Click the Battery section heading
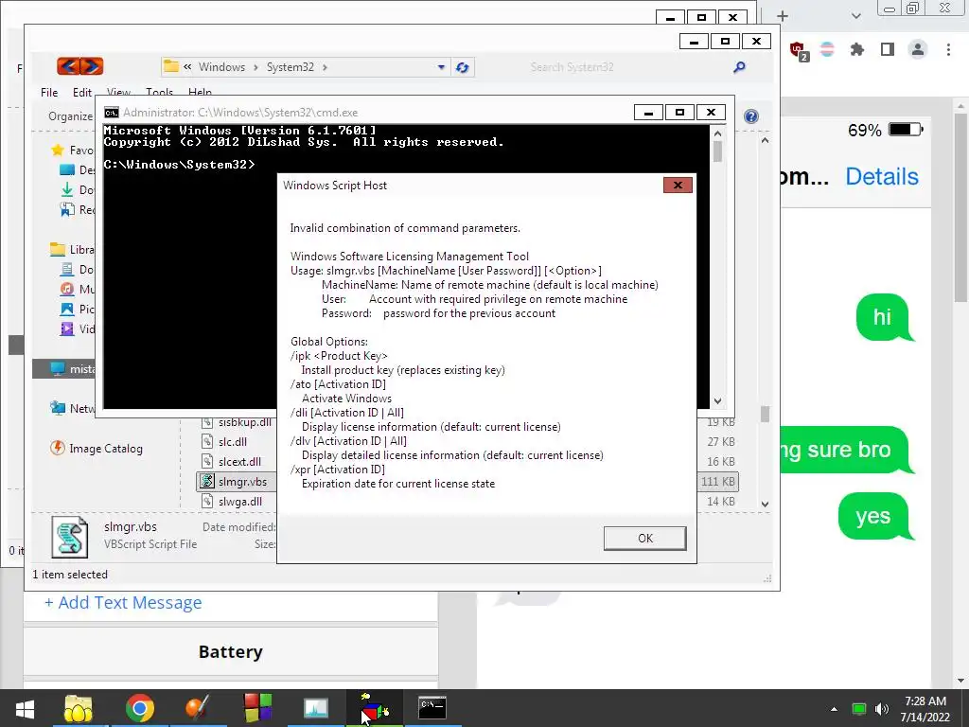The image size is (969, 727). pyautogui.click(x=231, y=651)
